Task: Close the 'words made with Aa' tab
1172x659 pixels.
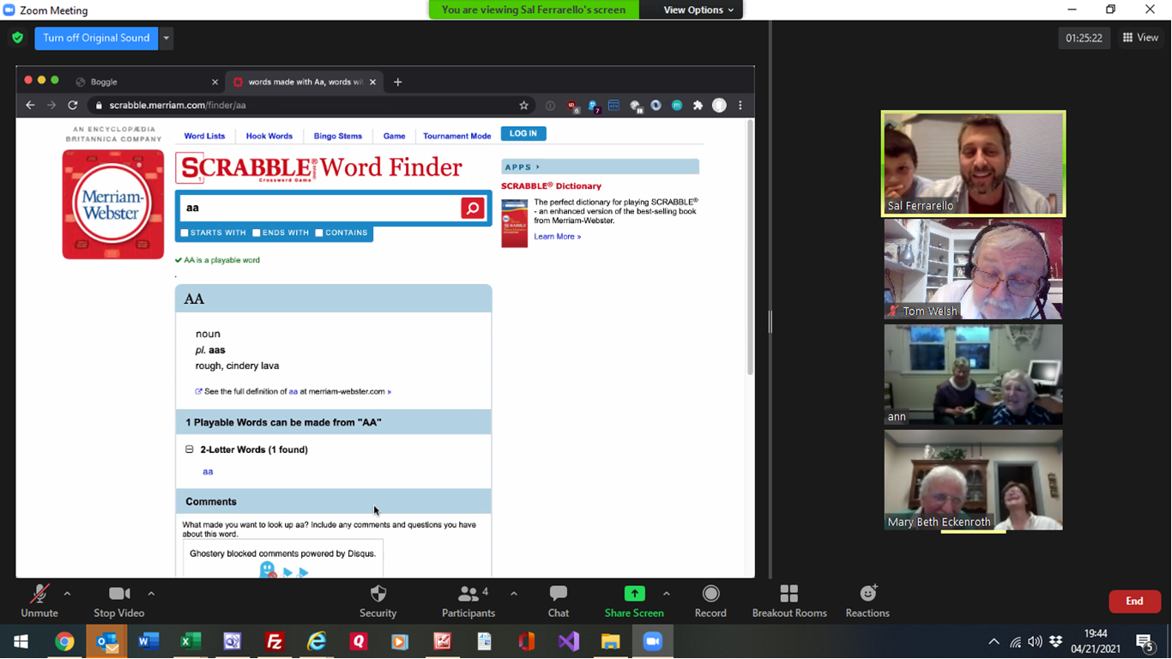Action: [372, 82]
